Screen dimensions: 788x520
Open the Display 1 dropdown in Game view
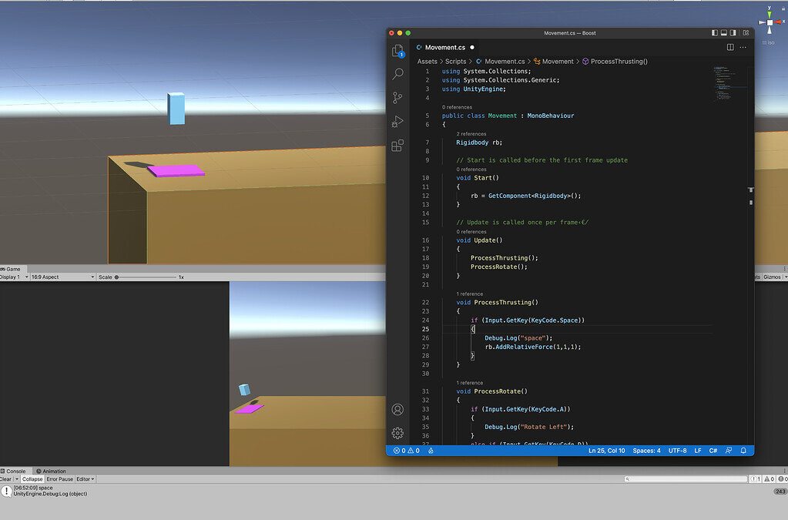[12, 276]
